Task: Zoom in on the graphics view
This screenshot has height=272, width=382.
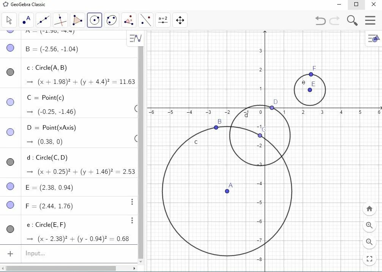Action: coord(369,225)
